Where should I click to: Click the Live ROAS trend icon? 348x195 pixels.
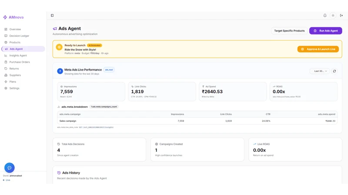click(x=254, y=144)
